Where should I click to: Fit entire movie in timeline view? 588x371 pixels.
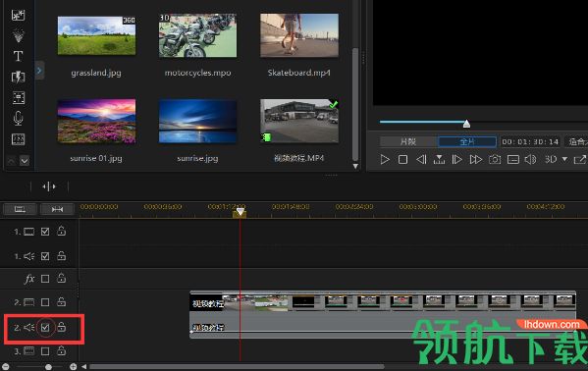point(57,209)
